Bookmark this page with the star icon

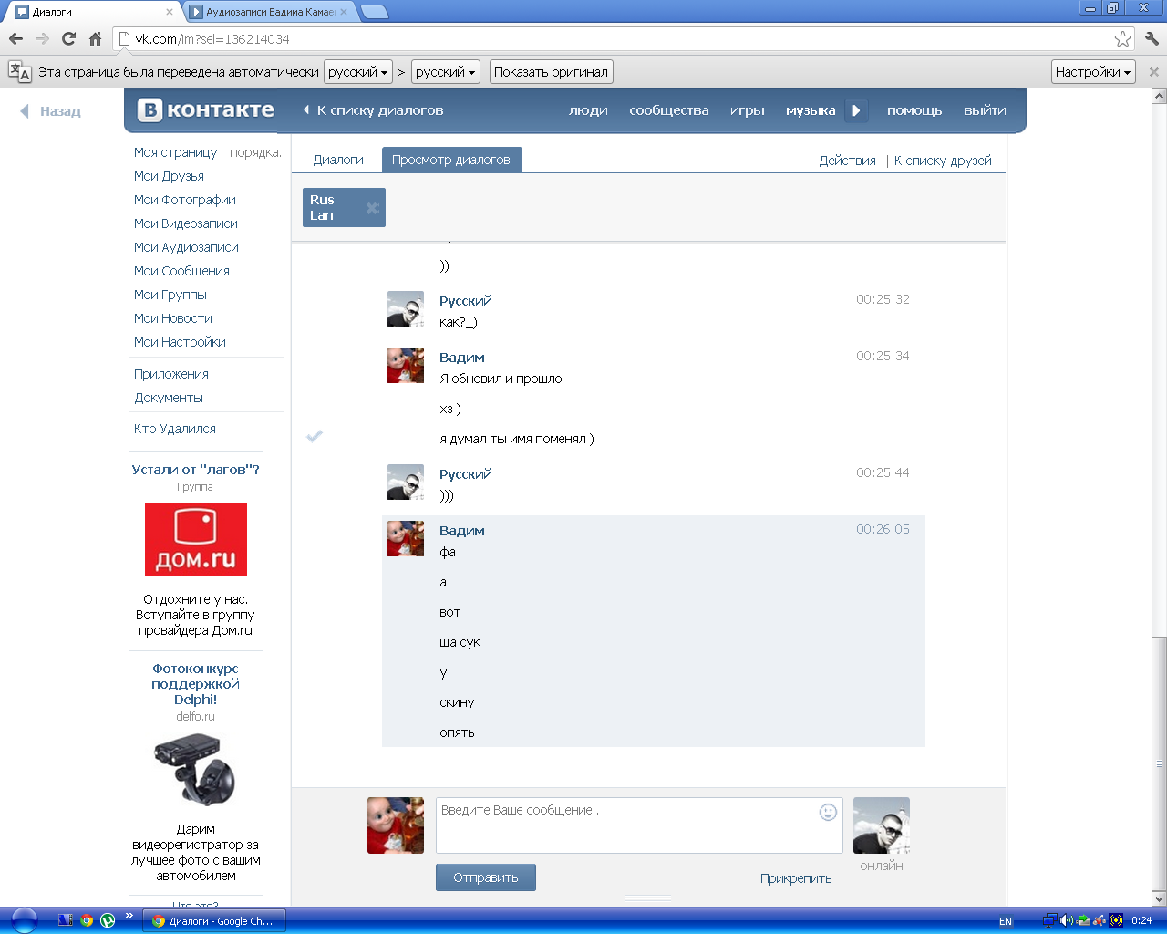1122,39
